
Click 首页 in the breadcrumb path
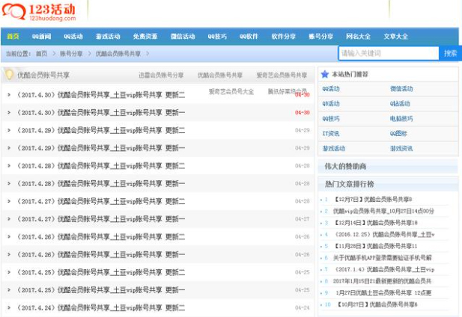tap(41, 54)
